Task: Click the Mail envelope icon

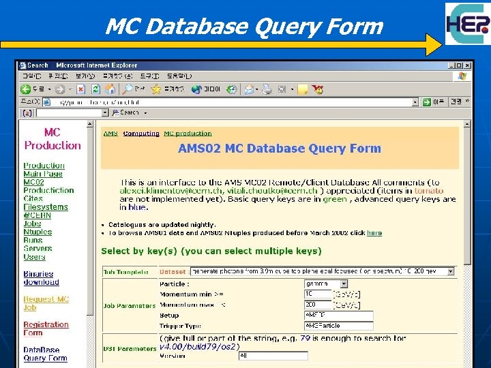Action: [x=250, y=89]
